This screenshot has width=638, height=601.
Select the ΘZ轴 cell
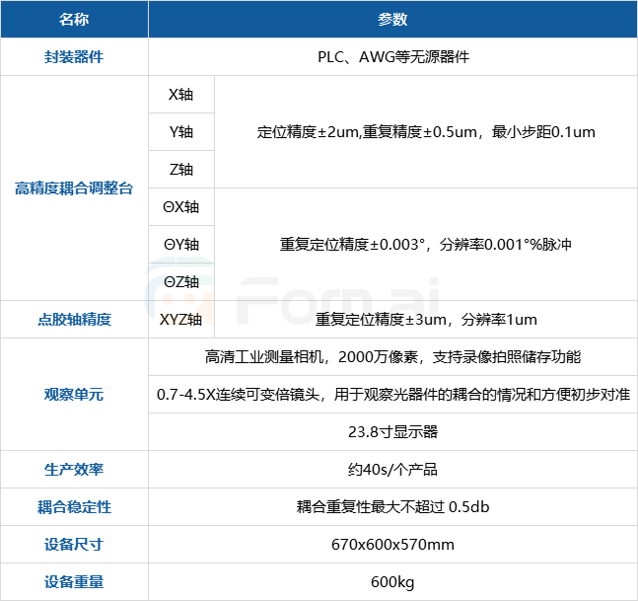click(x=180, y=281)
